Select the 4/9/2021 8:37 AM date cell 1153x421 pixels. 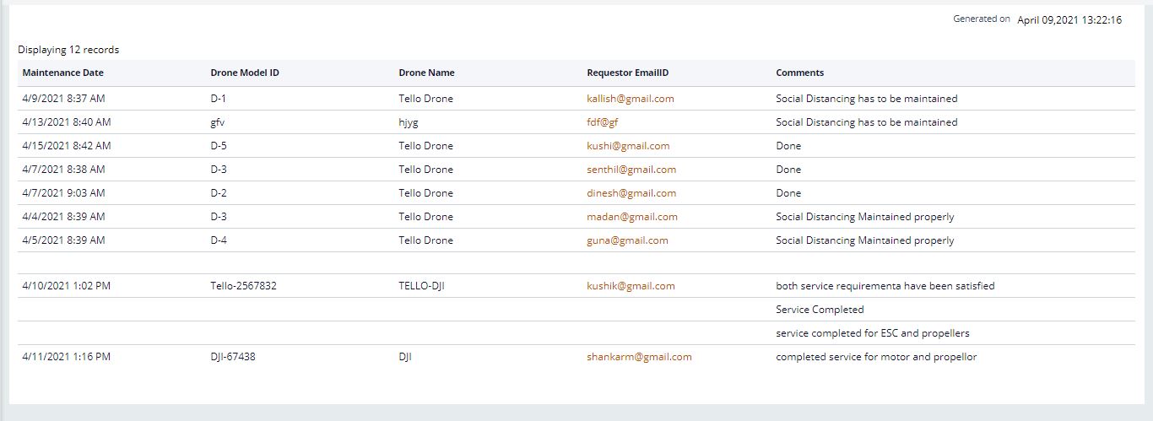coord(63,99)
